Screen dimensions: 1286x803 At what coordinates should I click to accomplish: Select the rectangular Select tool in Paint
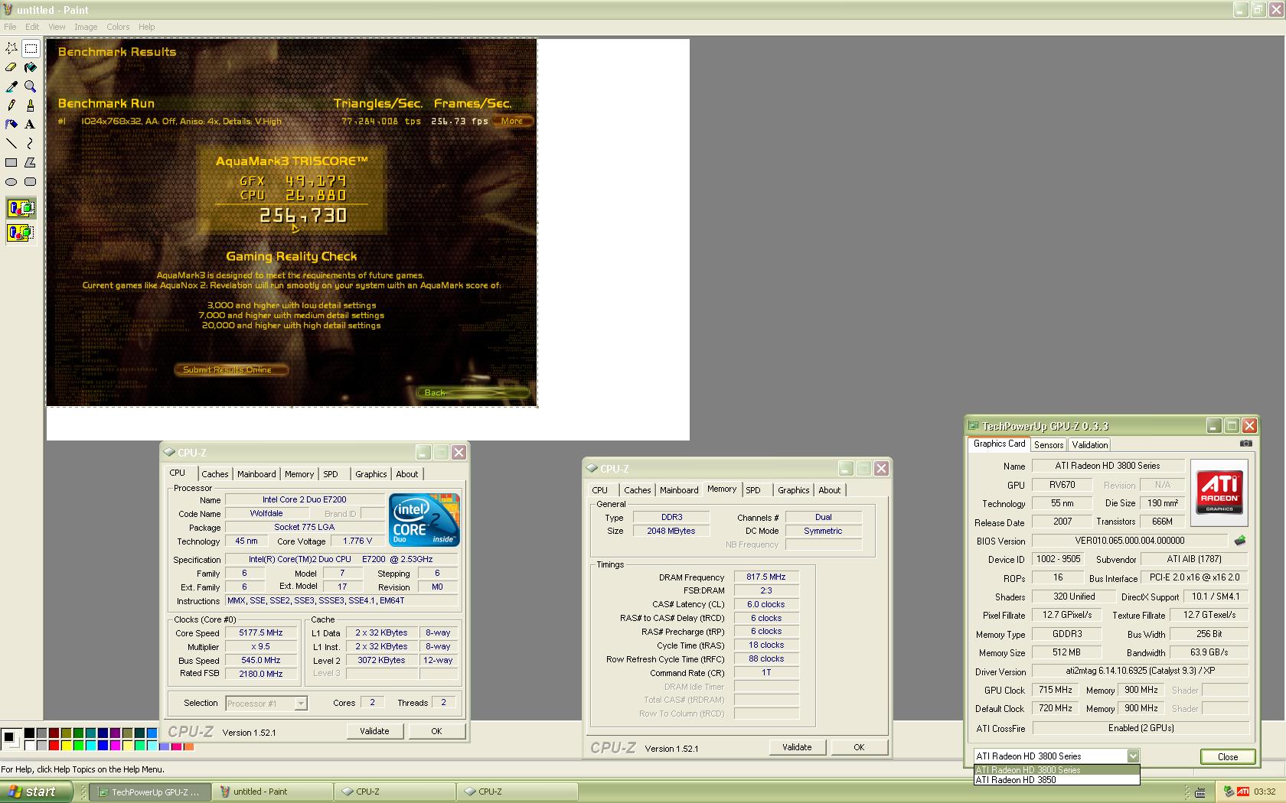point(31,48)
